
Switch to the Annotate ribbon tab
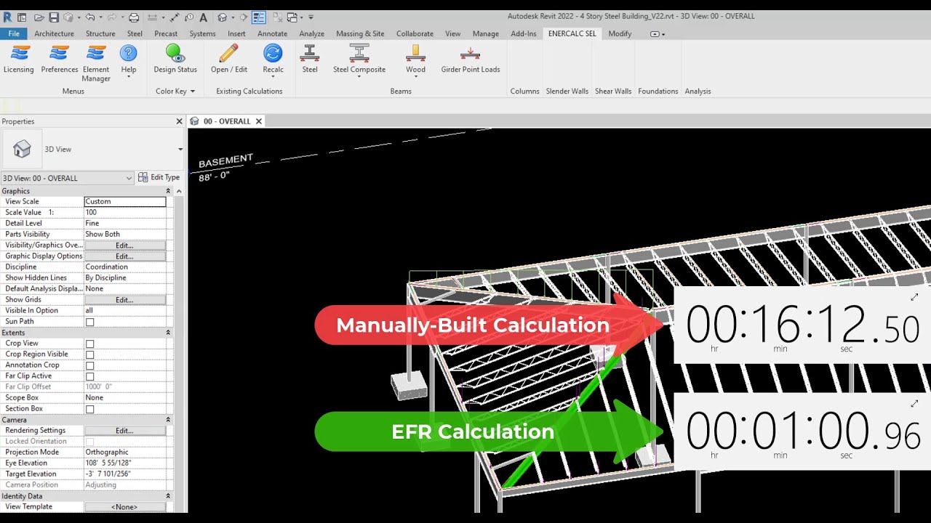[272, 33]
